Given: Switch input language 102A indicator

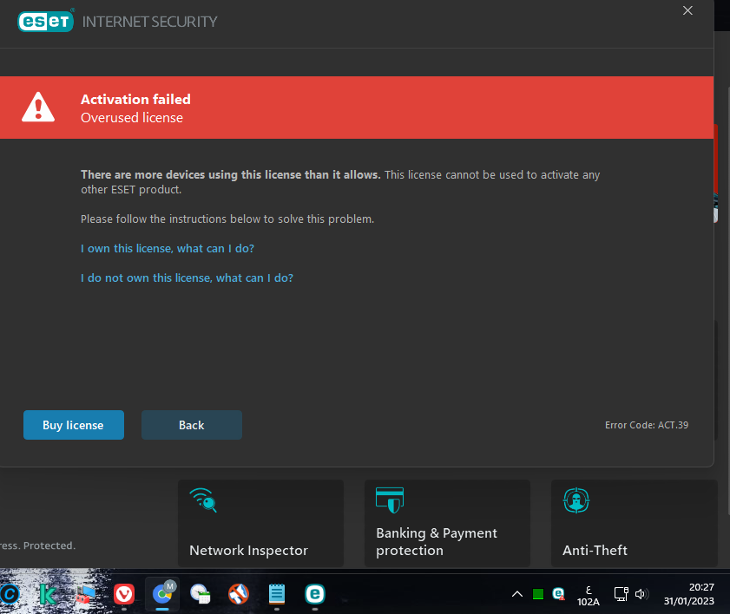Looking at the screenshot, I should point(588,596).
